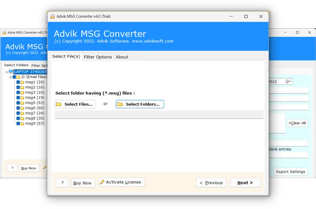Click the Next > button
Screen dimensions: 316x209
245,183
